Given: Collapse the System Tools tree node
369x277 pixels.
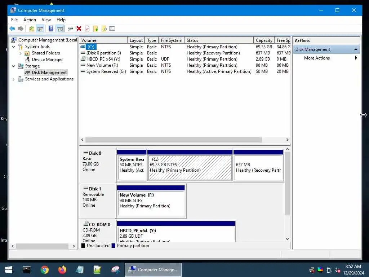Looking at the screenshot, I should coord(14,47).
